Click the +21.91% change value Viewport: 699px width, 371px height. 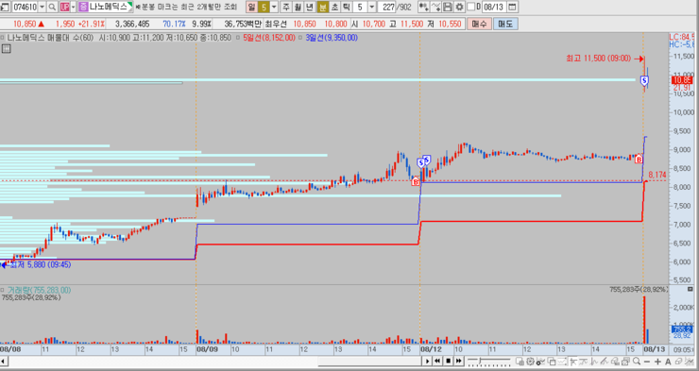pos(91,24)
